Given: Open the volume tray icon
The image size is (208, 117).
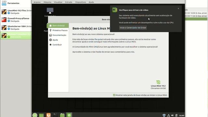Looking at the screenshot, I should [173, 115].
